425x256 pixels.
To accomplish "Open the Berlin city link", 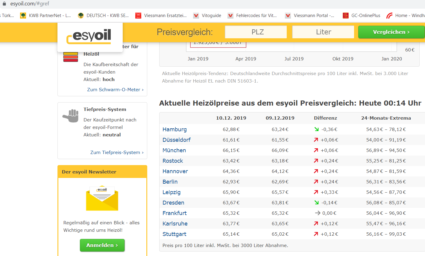I will pos(170,182).
